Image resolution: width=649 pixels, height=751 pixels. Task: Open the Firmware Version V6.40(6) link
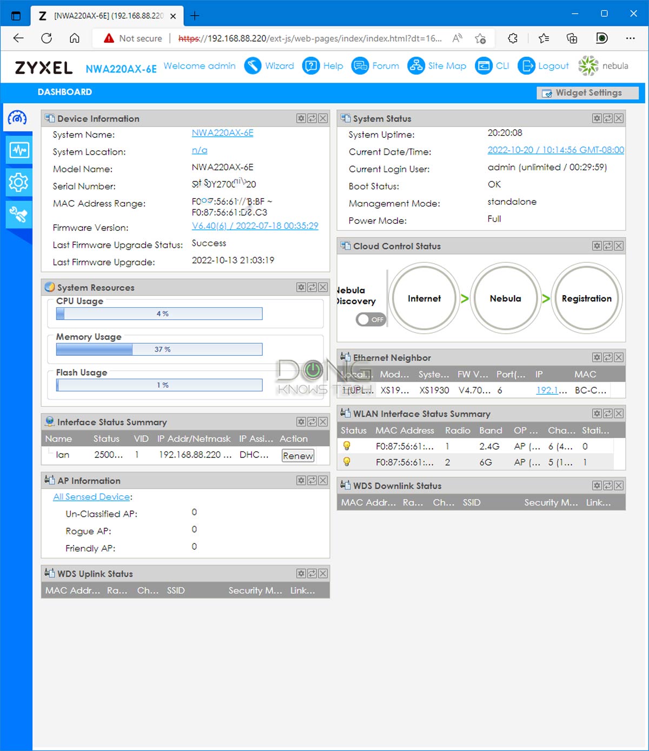pyautogui.click(x=255, y=226)
